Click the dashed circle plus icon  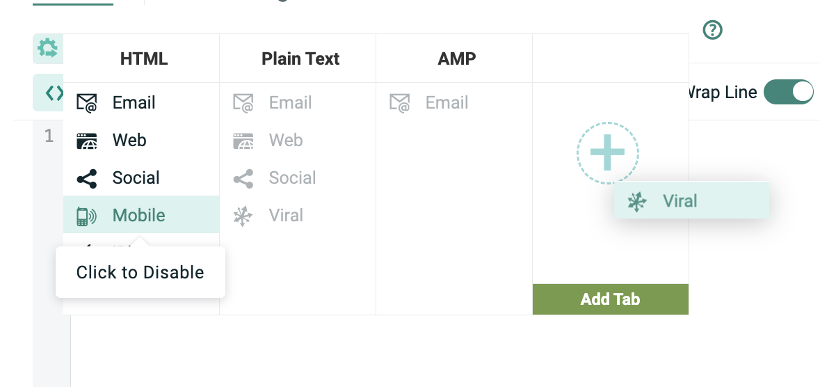pos(607,152)
